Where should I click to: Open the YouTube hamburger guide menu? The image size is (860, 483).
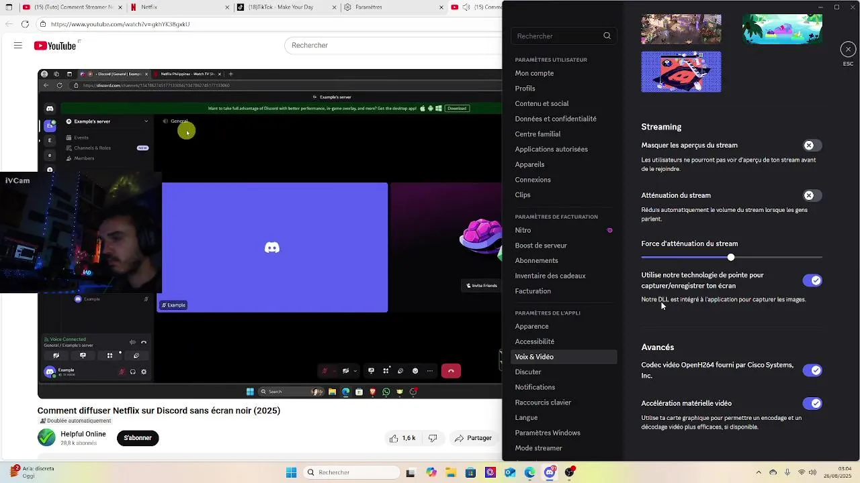tap(18, 46)
